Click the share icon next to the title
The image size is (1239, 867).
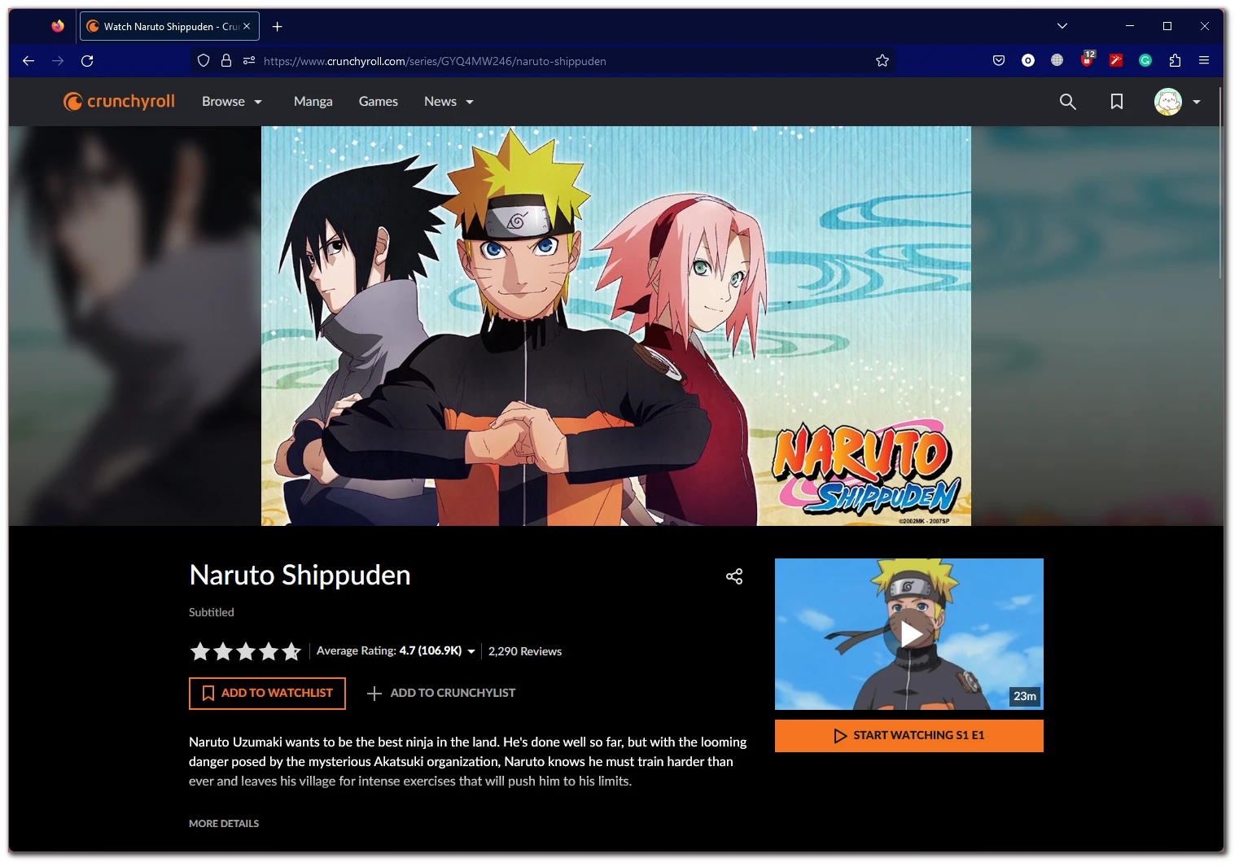tap(734, 576)
